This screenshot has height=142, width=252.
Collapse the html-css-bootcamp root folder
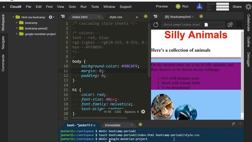point(13,17)
